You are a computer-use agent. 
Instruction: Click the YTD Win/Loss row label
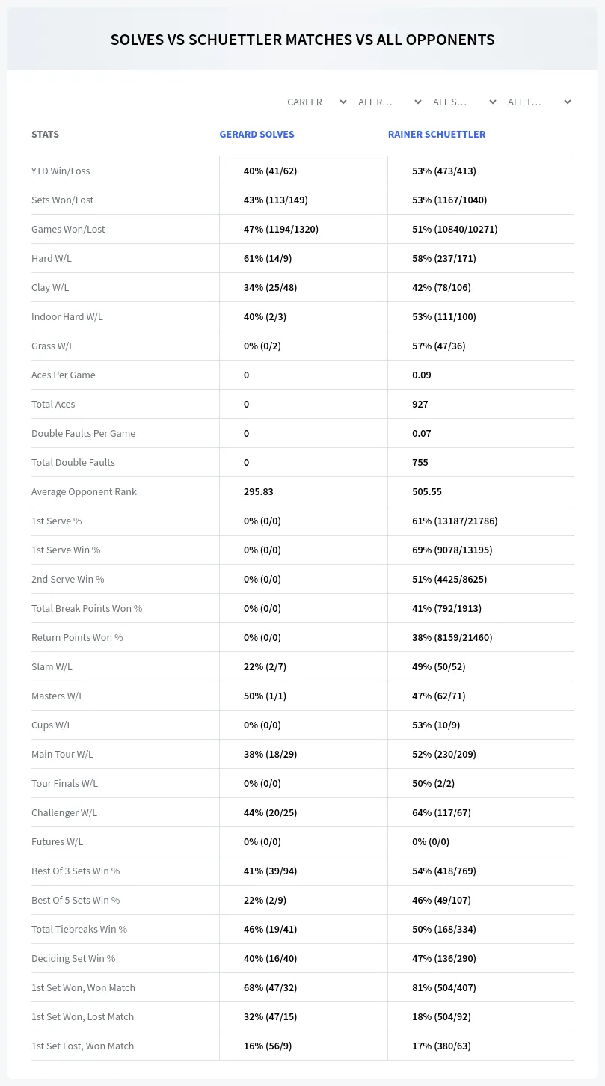coord(61,171)
